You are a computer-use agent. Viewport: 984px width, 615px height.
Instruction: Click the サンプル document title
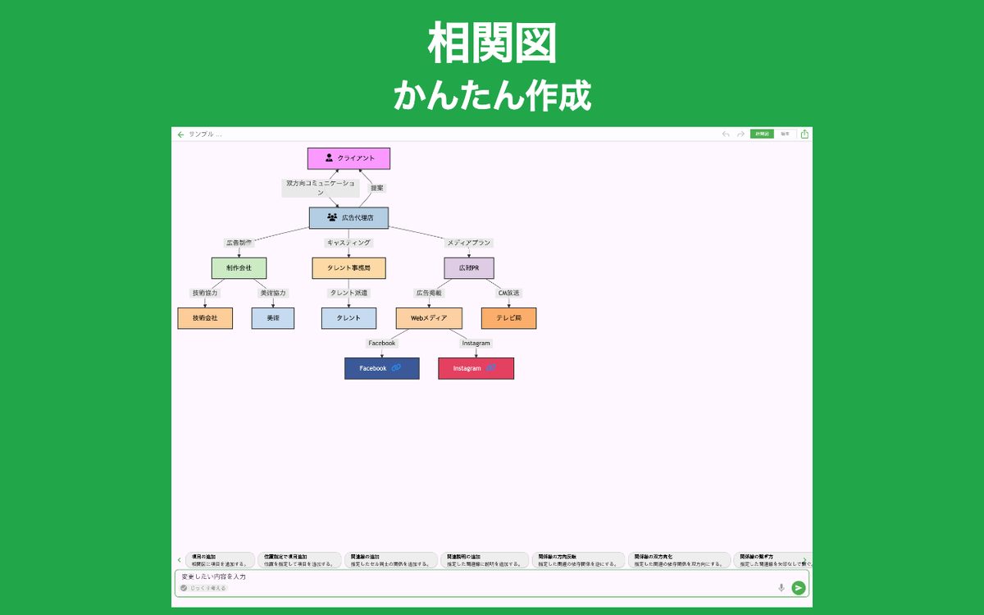pyautogui.click(x=205, y=134)
